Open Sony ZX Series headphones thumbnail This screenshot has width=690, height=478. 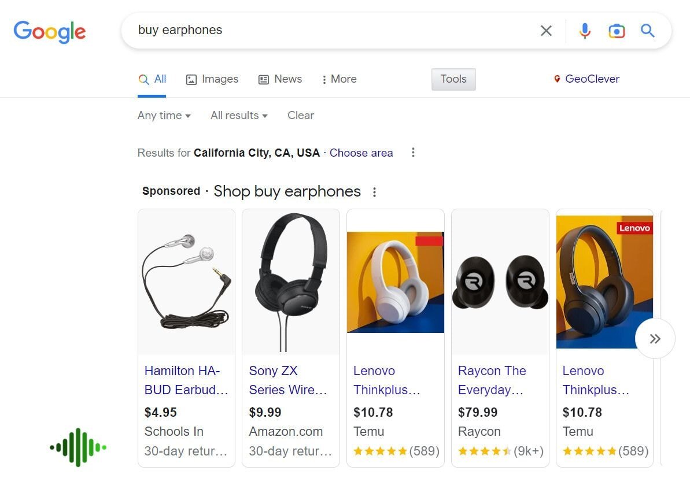point(290,282)
